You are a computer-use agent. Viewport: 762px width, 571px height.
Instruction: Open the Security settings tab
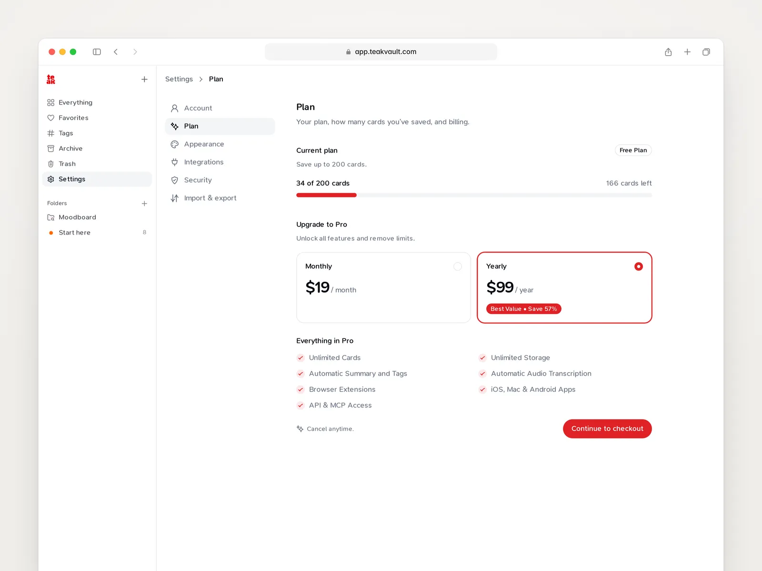click(x=220, y=180)
